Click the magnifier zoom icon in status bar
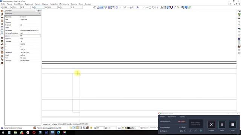The image size is (241, 135). coord(84,127)
